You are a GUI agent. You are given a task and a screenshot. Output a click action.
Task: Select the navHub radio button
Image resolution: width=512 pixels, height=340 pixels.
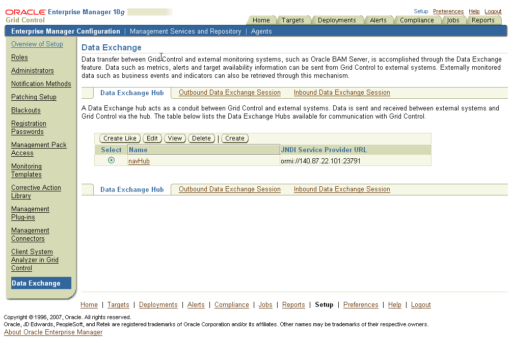[112, 160]
